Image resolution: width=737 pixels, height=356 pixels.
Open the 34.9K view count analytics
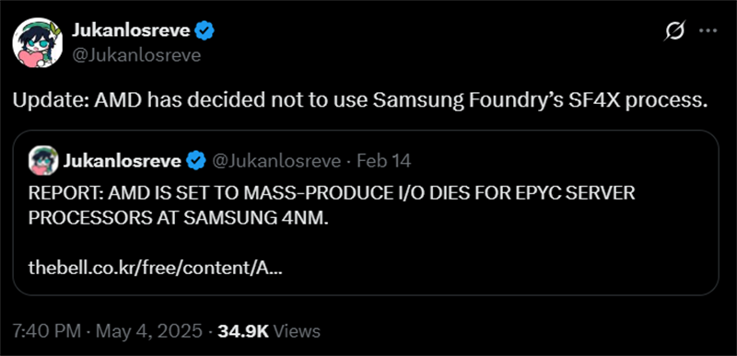[243, 331]
